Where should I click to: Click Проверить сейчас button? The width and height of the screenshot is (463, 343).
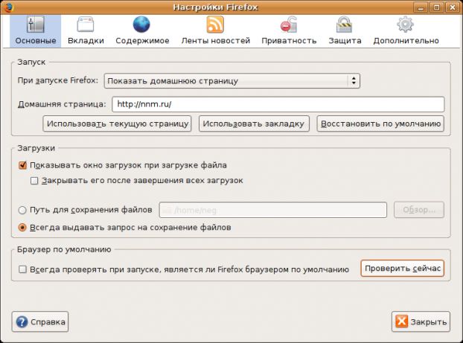click(402, 269)
